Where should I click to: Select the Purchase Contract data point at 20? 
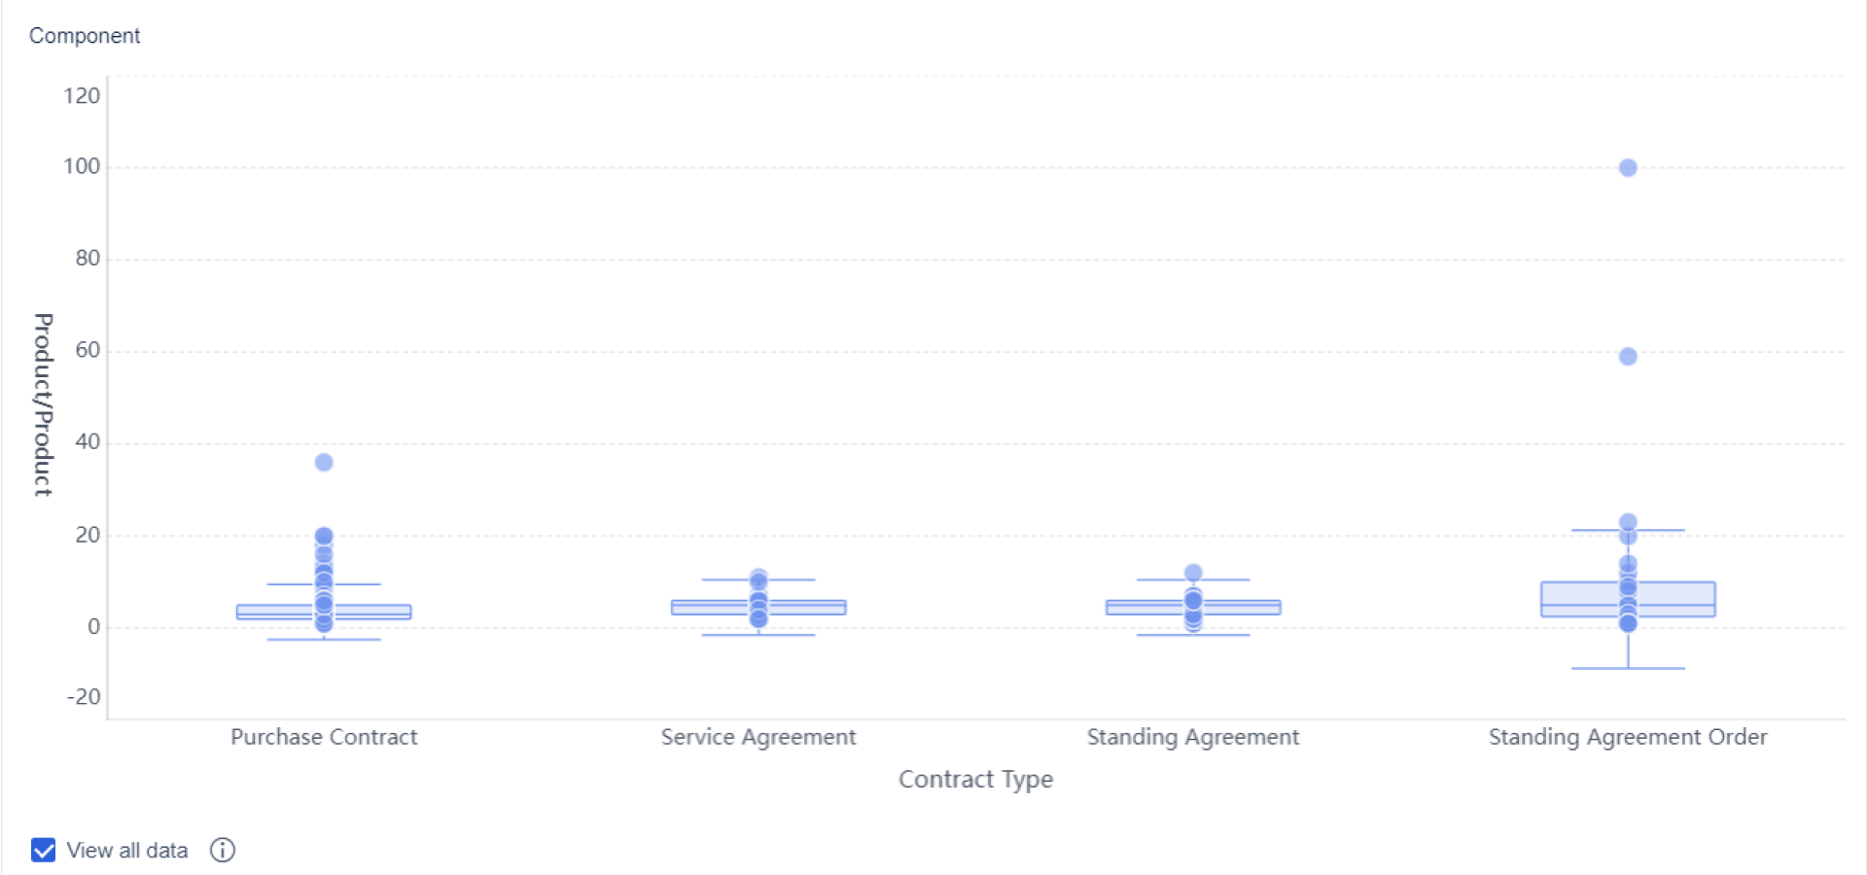point(324,536)
